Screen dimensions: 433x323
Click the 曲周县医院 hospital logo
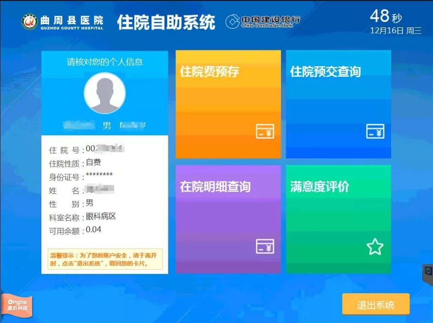pyautogui.click(x=30, y=21)
